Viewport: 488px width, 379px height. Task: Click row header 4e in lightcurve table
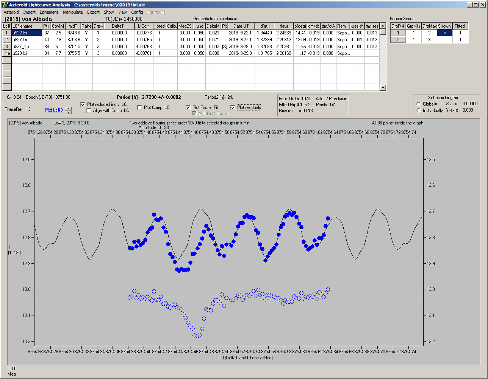tap(6, 53)
